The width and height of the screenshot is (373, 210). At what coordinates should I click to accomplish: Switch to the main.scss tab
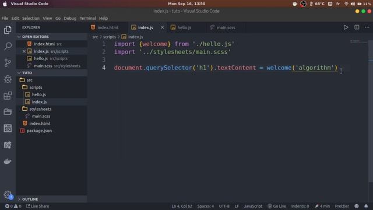(226, 27)
